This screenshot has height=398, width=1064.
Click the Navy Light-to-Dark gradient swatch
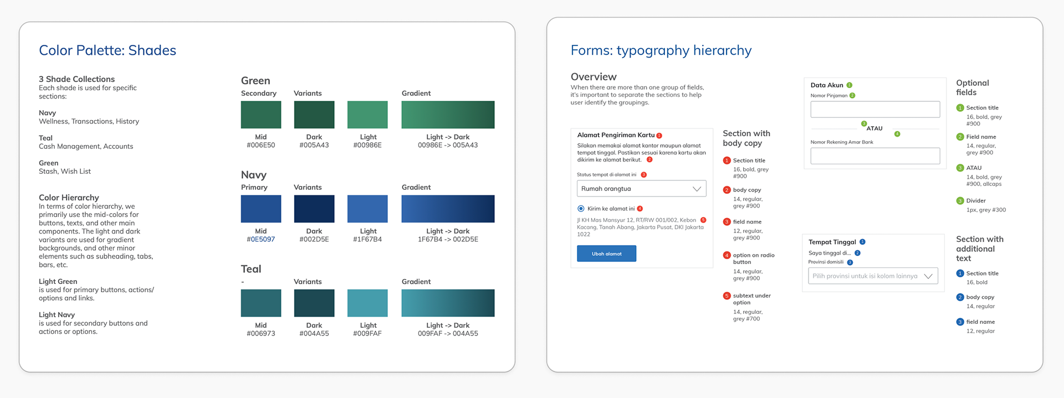pyautogui.click(x=448, y=209)
